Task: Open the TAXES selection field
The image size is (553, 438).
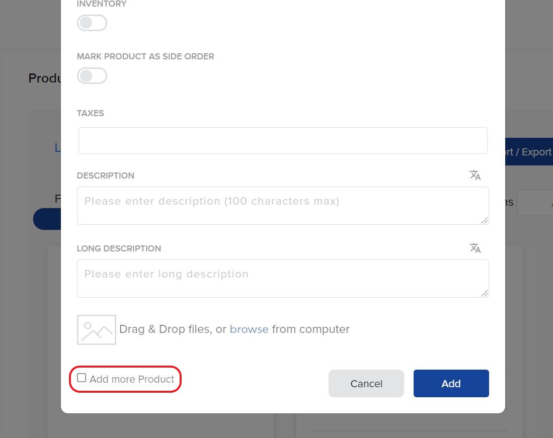Action: pos(283,141)
